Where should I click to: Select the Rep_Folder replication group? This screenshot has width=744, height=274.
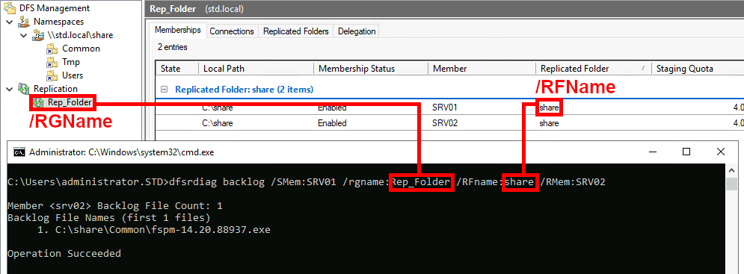[70, 102]
